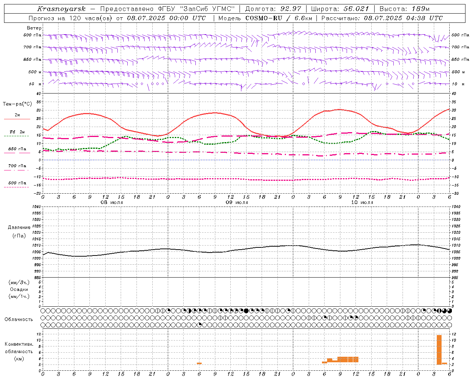Select the 'Широта: 56.021' latitude value
This screenshot has height=377, width=471.
pos(340,9)
